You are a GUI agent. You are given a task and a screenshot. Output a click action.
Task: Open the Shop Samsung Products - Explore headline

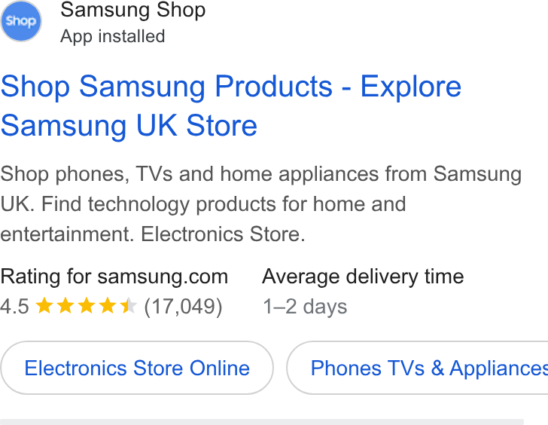click(231, 87)
